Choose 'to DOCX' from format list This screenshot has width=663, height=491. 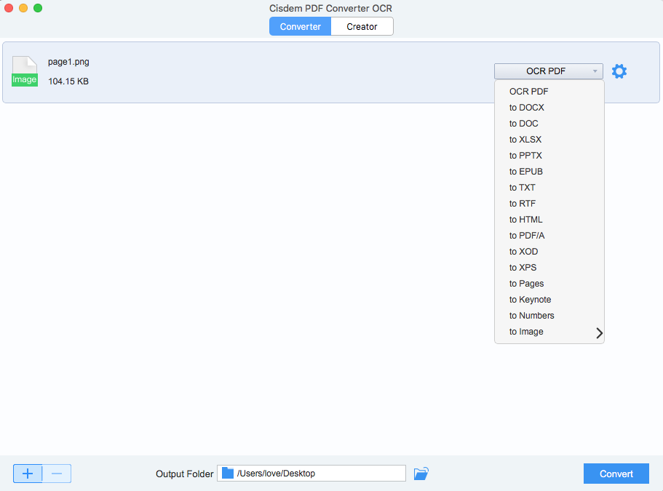(x=527, y=108)
